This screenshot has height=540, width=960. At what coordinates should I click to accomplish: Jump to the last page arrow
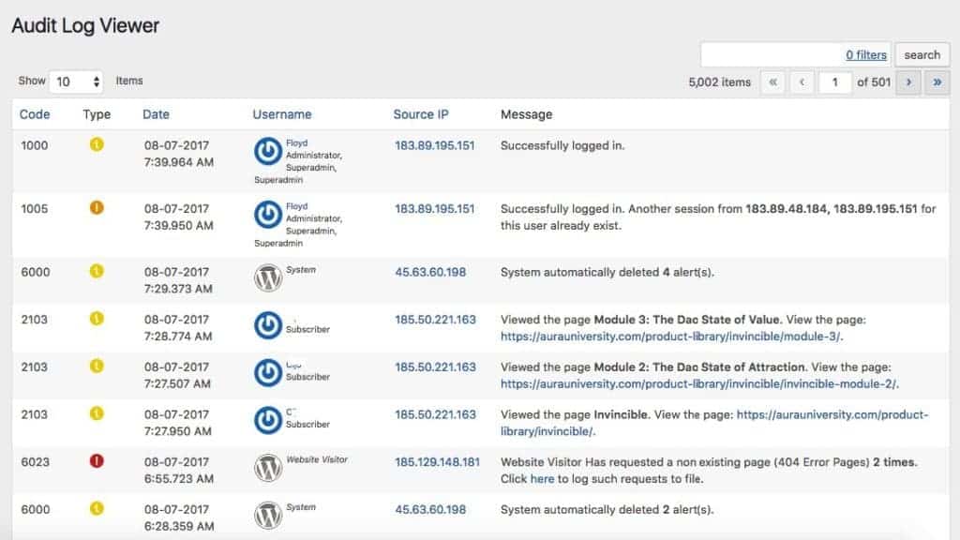tap(937, 82)
